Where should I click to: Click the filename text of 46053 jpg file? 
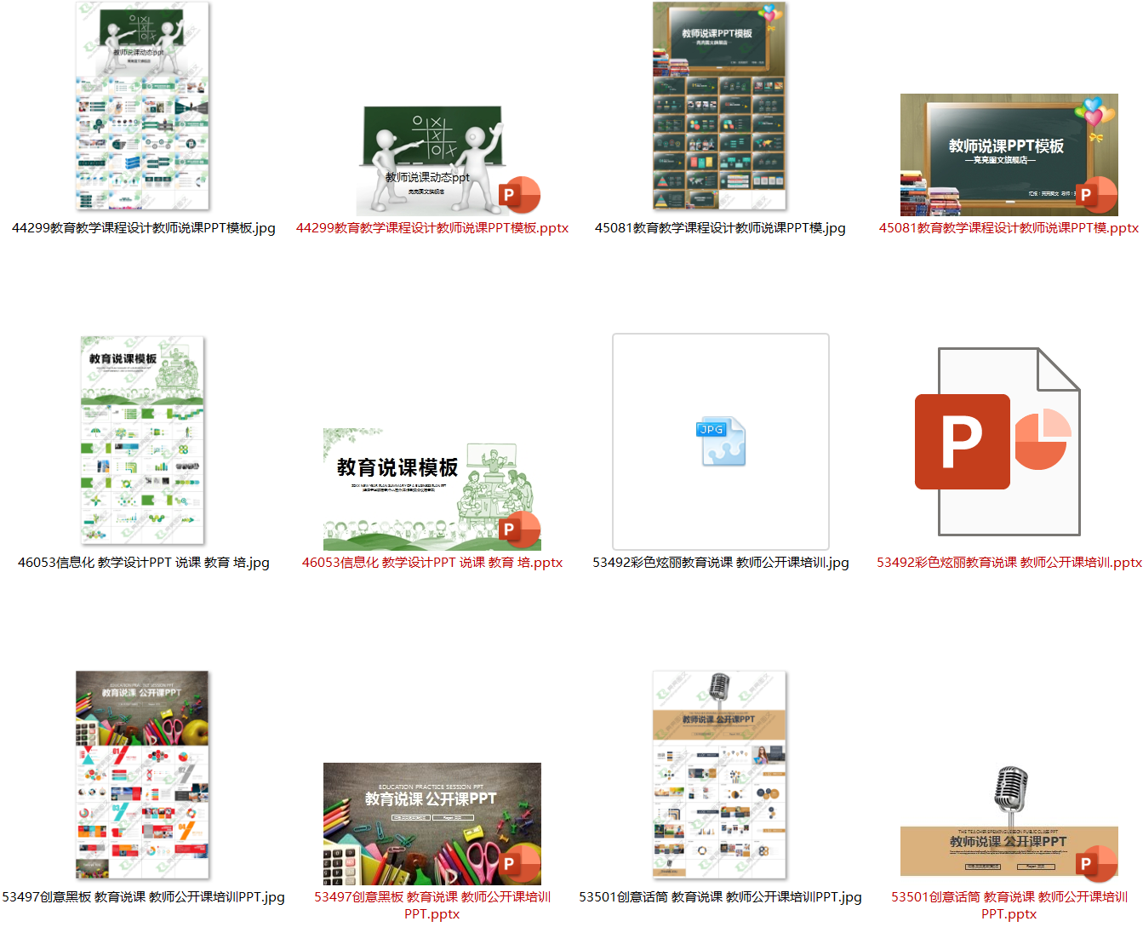143,563
